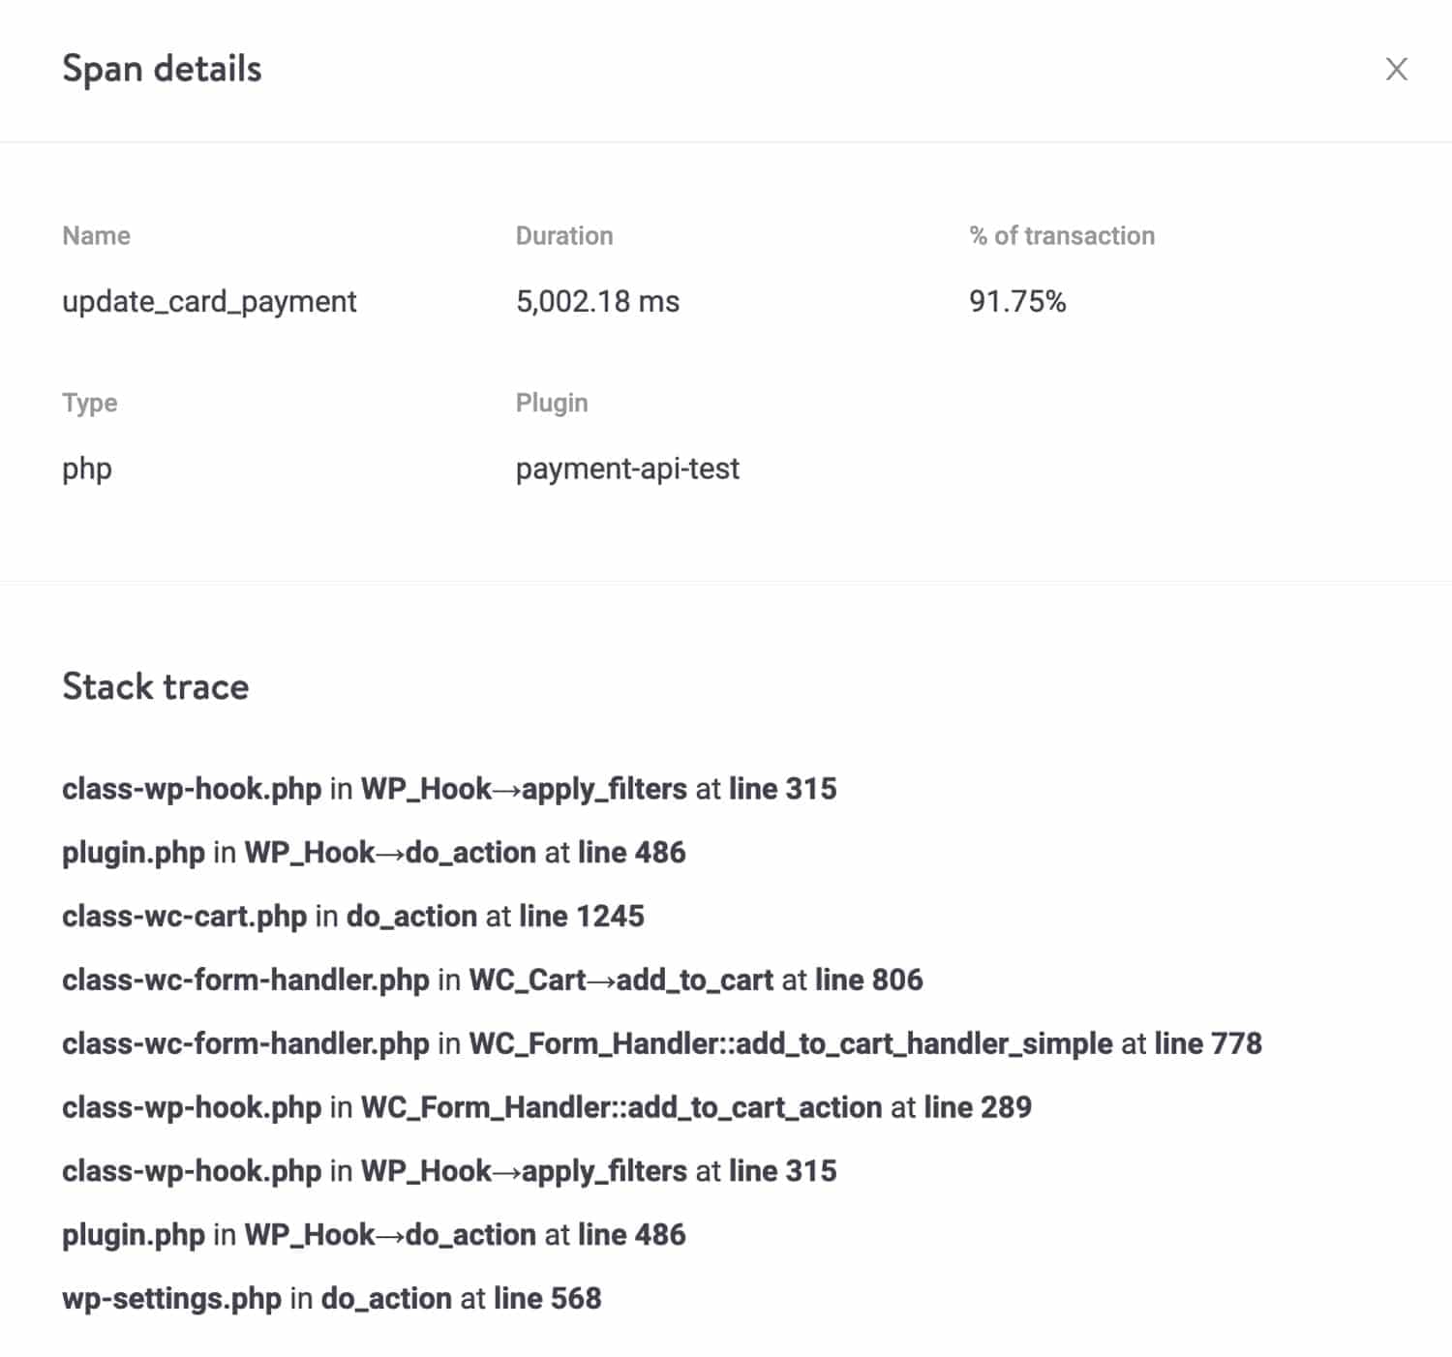Click the Span details title
Image resolution: width=1452 pixels, height=1357 pixels.
(162, 69)
